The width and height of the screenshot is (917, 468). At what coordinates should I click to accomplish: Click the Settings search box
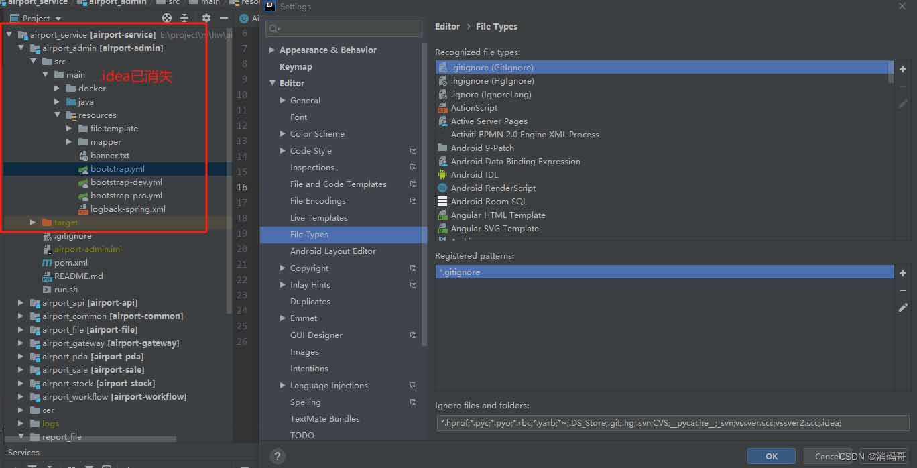pos(344,29)
